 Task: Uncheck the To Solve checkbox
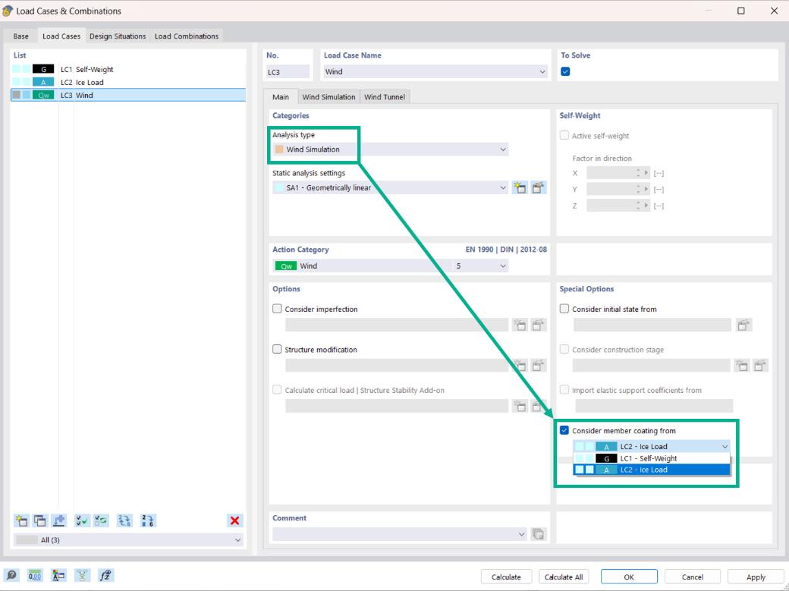565,71
